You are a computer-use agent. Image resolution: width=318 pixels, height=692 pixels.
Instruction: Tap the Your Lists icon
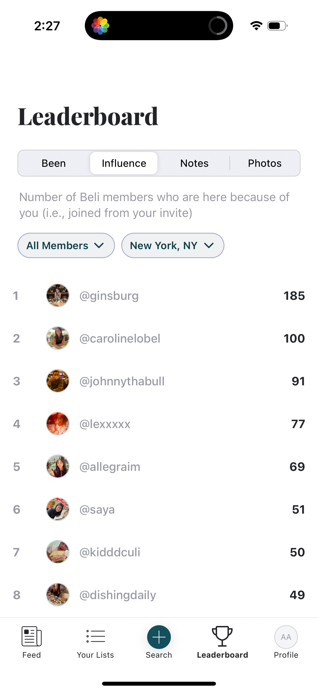pos(95,636)
